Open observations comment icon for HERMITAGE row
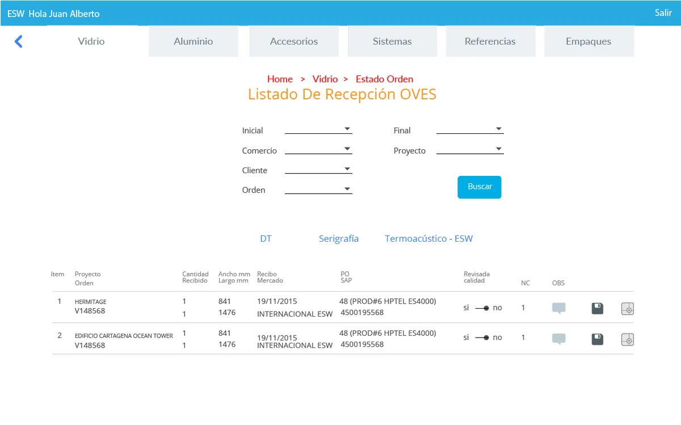Screen dimensions: 681x425 pos(559,309)
